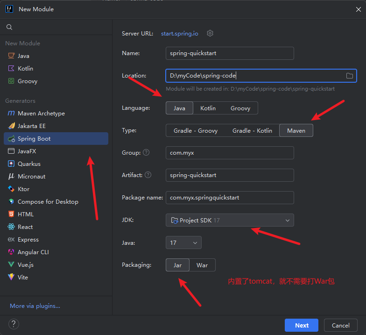Click the folder browse icon in Location
This screenshot has height=335, width=366.
[x=349, y=76]
